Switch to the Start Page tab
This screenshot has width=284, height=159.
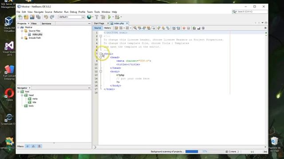click(x=99, y=23)
